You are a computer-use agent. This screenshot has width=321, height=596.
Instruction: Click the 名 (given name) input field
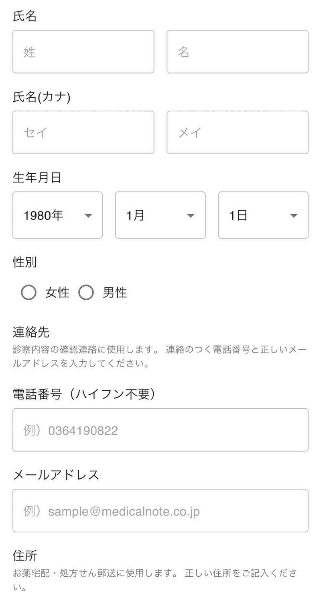(237, 52)
